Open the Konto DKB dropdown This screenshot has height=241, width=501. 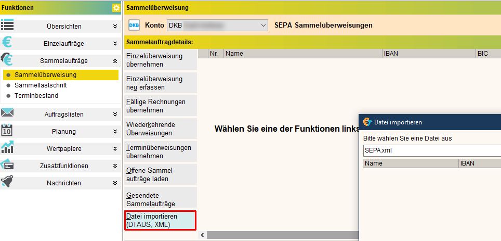[x=217, y=25]
